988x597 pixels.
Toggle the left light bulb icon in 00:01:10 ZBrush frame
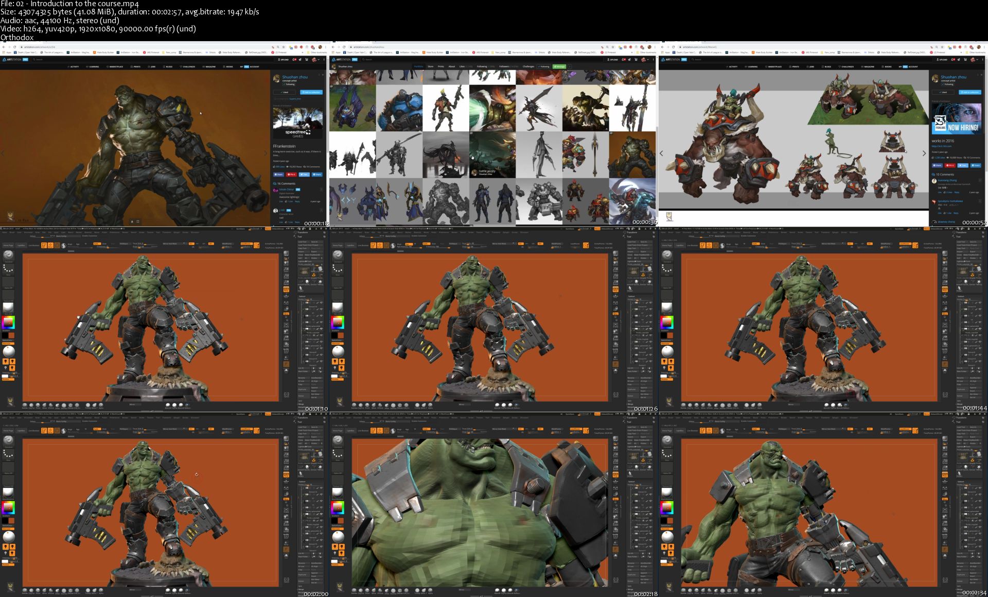point(5,361)
